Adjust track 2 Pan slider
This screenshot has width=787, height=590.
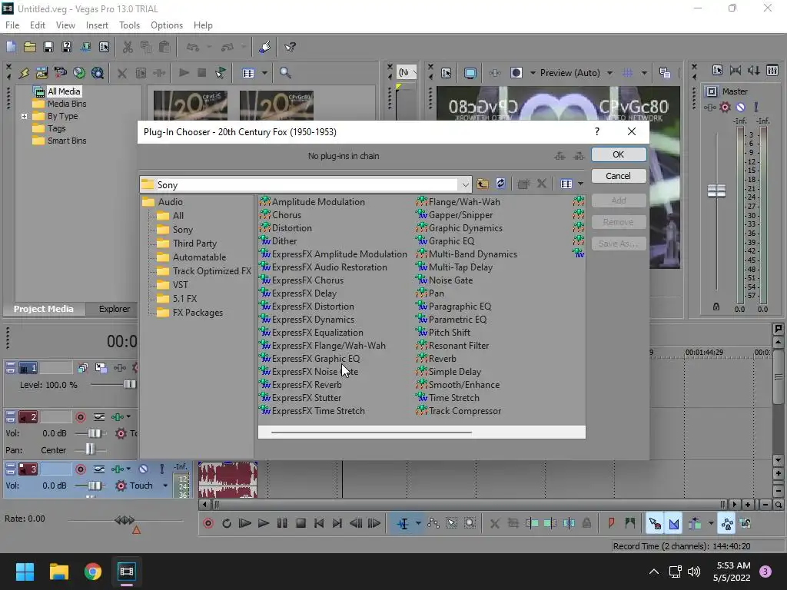click(x=90, y=449)
